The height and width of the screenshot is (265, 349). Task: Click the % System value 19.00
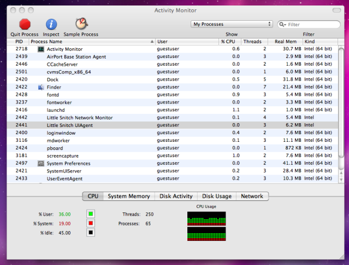[64, 223]
